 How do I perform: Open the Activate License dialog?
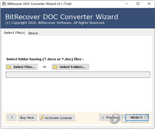[57, 118]
